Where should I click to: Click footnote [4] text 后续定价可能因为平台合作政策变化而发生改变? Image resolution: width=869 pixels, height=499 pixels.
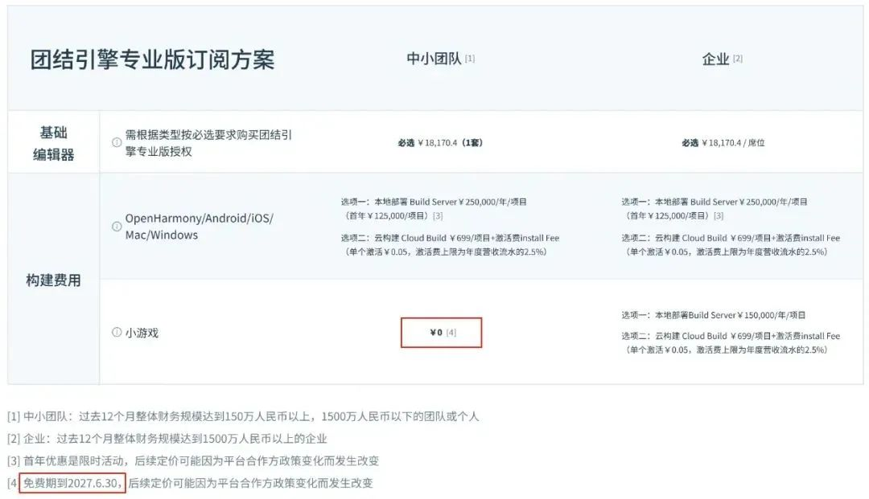[x=250, y=483]
